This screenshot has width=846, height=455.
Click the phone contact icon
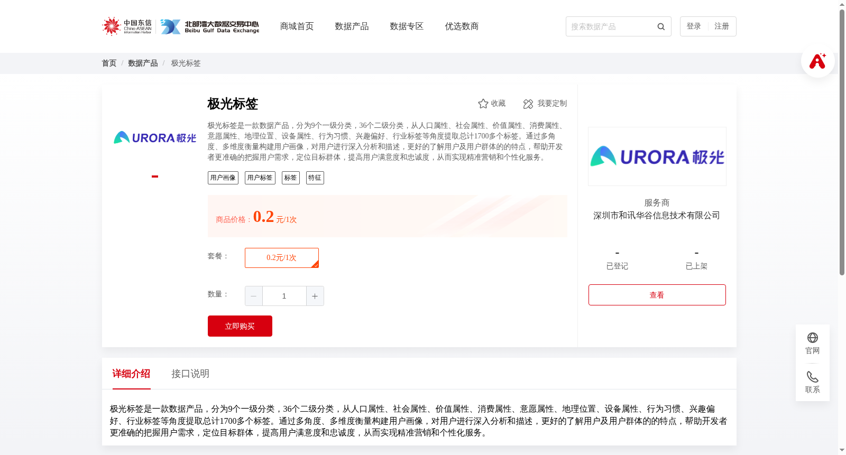coord(813,377)
